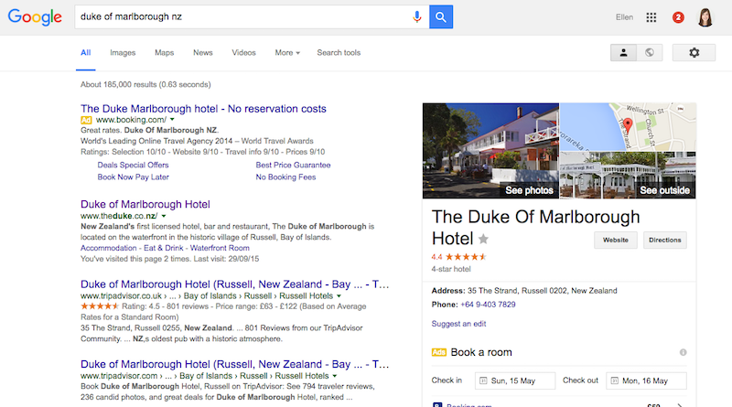Click Suggest an edit link

(458, 324)
